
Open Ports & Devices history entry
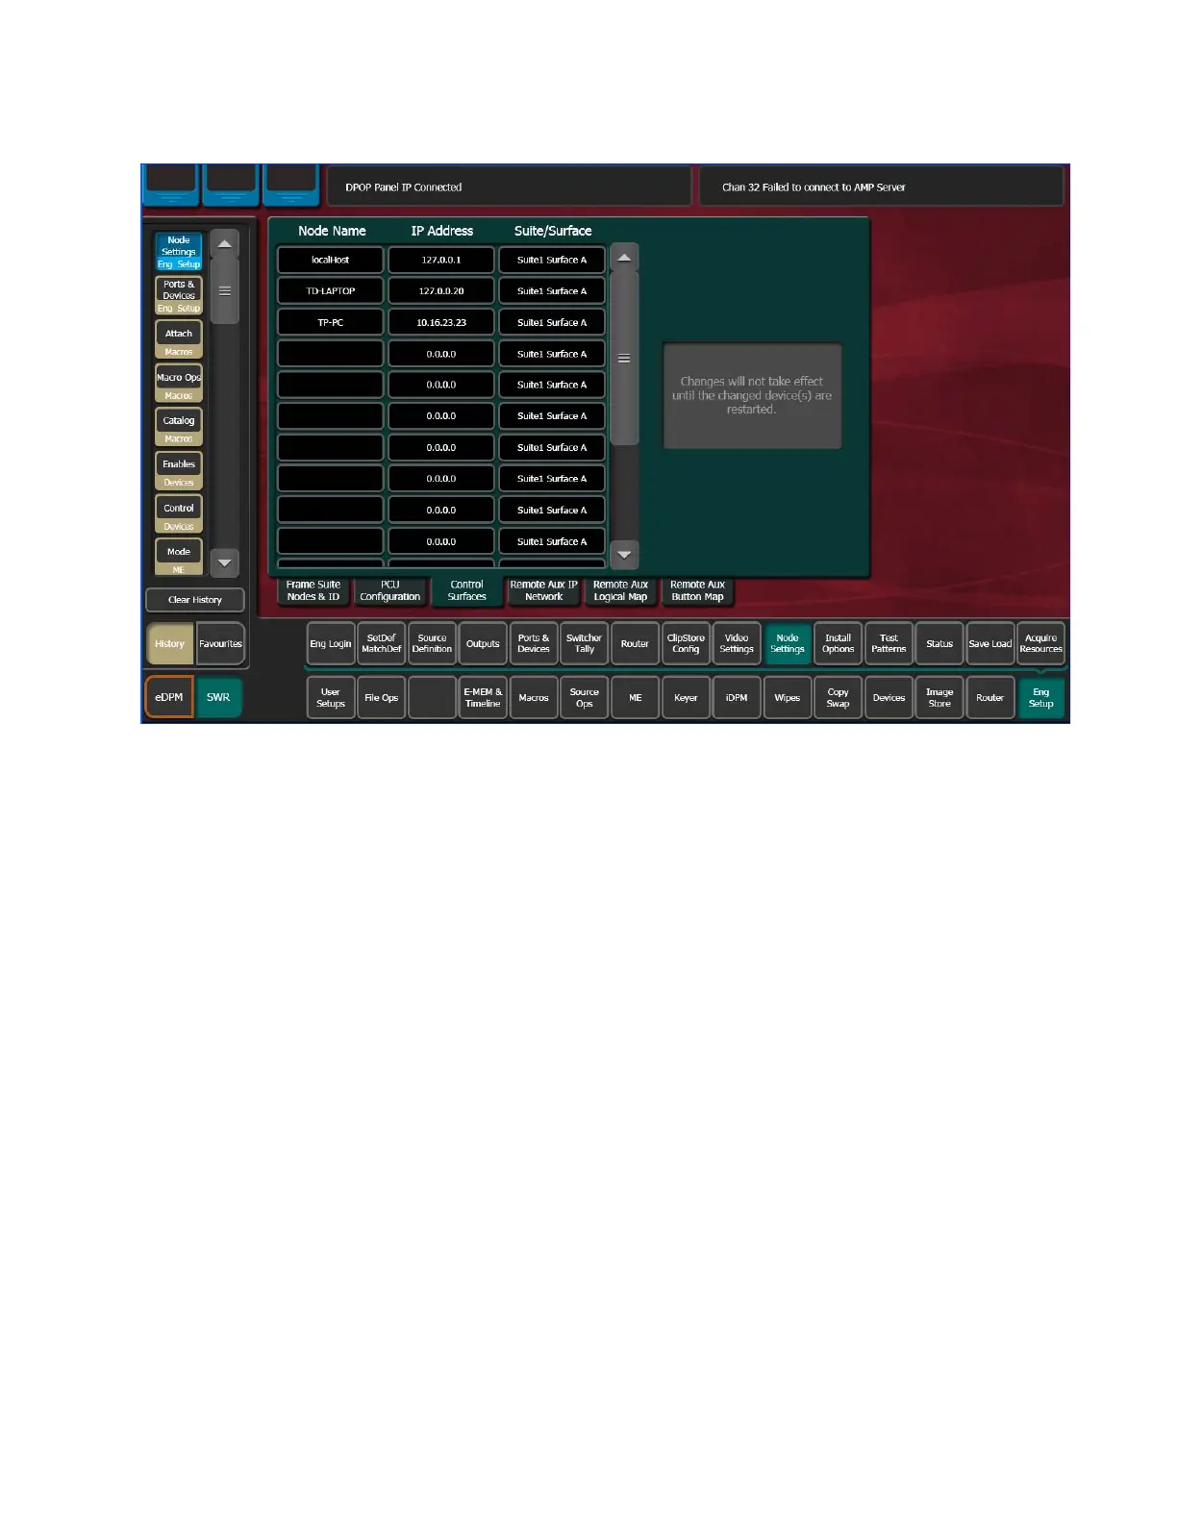click(179, 295)
